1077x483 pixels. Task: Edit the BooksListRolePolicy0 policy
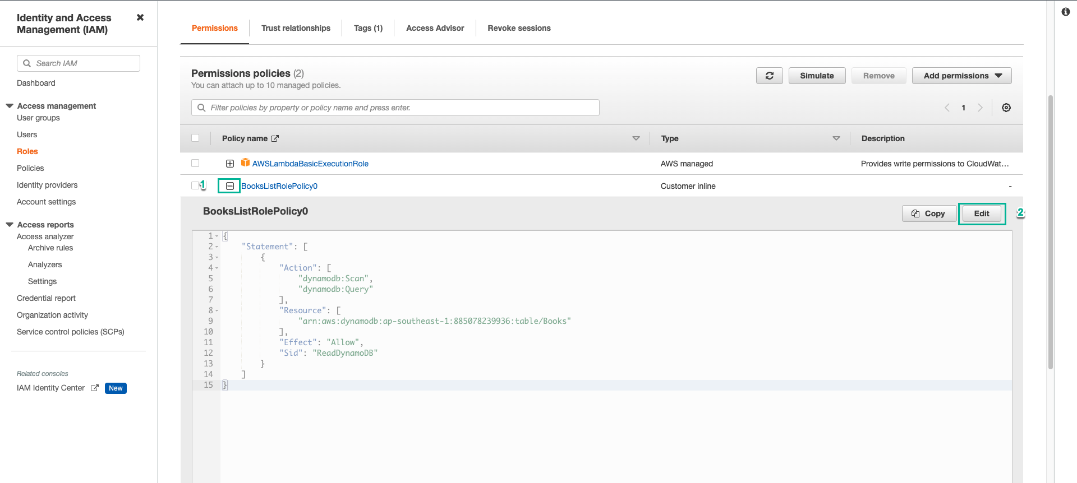click(982, 213)
